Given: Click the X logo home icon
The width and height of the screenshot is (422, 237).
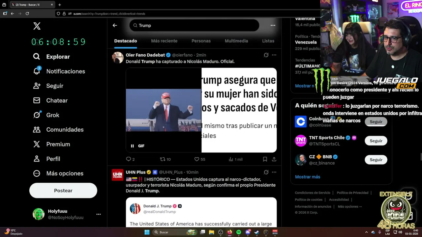Looking at the screenshot, I should [37, 26].
